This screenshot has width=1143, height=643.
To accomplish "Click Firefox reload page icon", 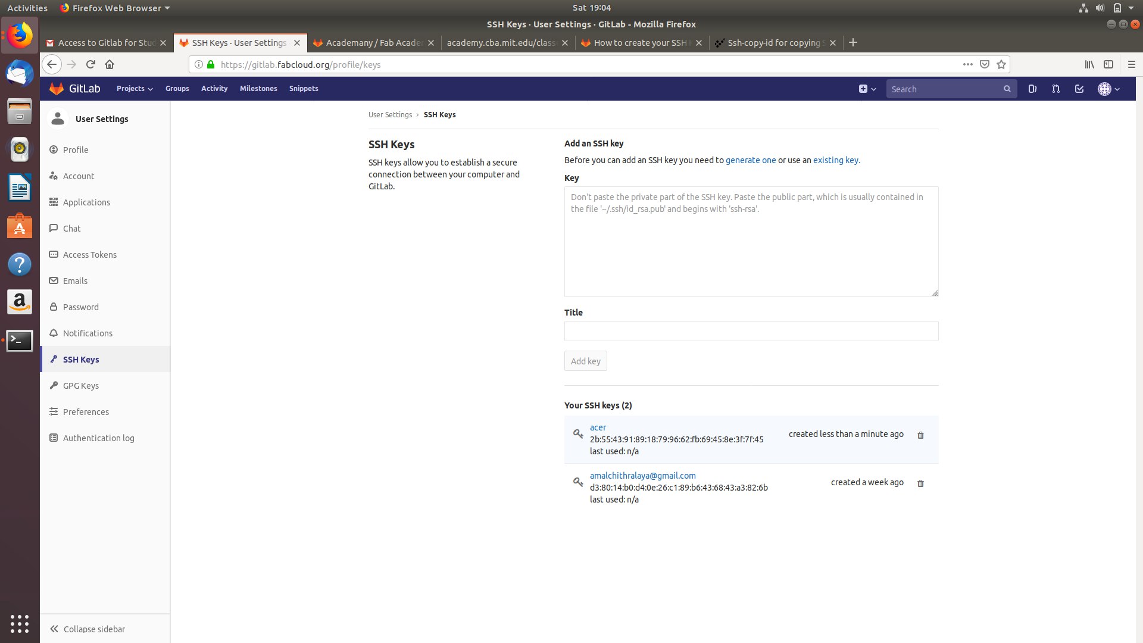I will (90, 64).
